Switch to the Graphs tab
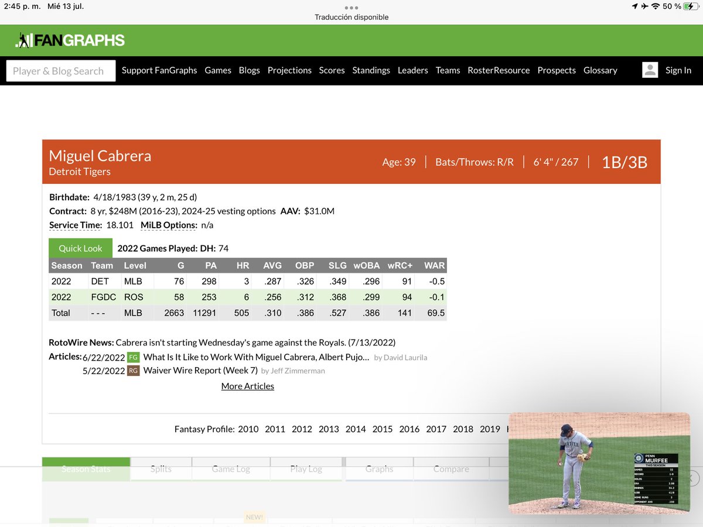The height and width of the screenshot is (527, 703). click(x=380, y=469)
